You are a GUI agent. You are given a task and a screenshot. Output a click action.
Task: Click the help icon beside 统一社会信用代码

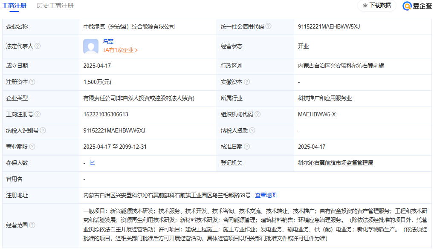tap(268, 26)
